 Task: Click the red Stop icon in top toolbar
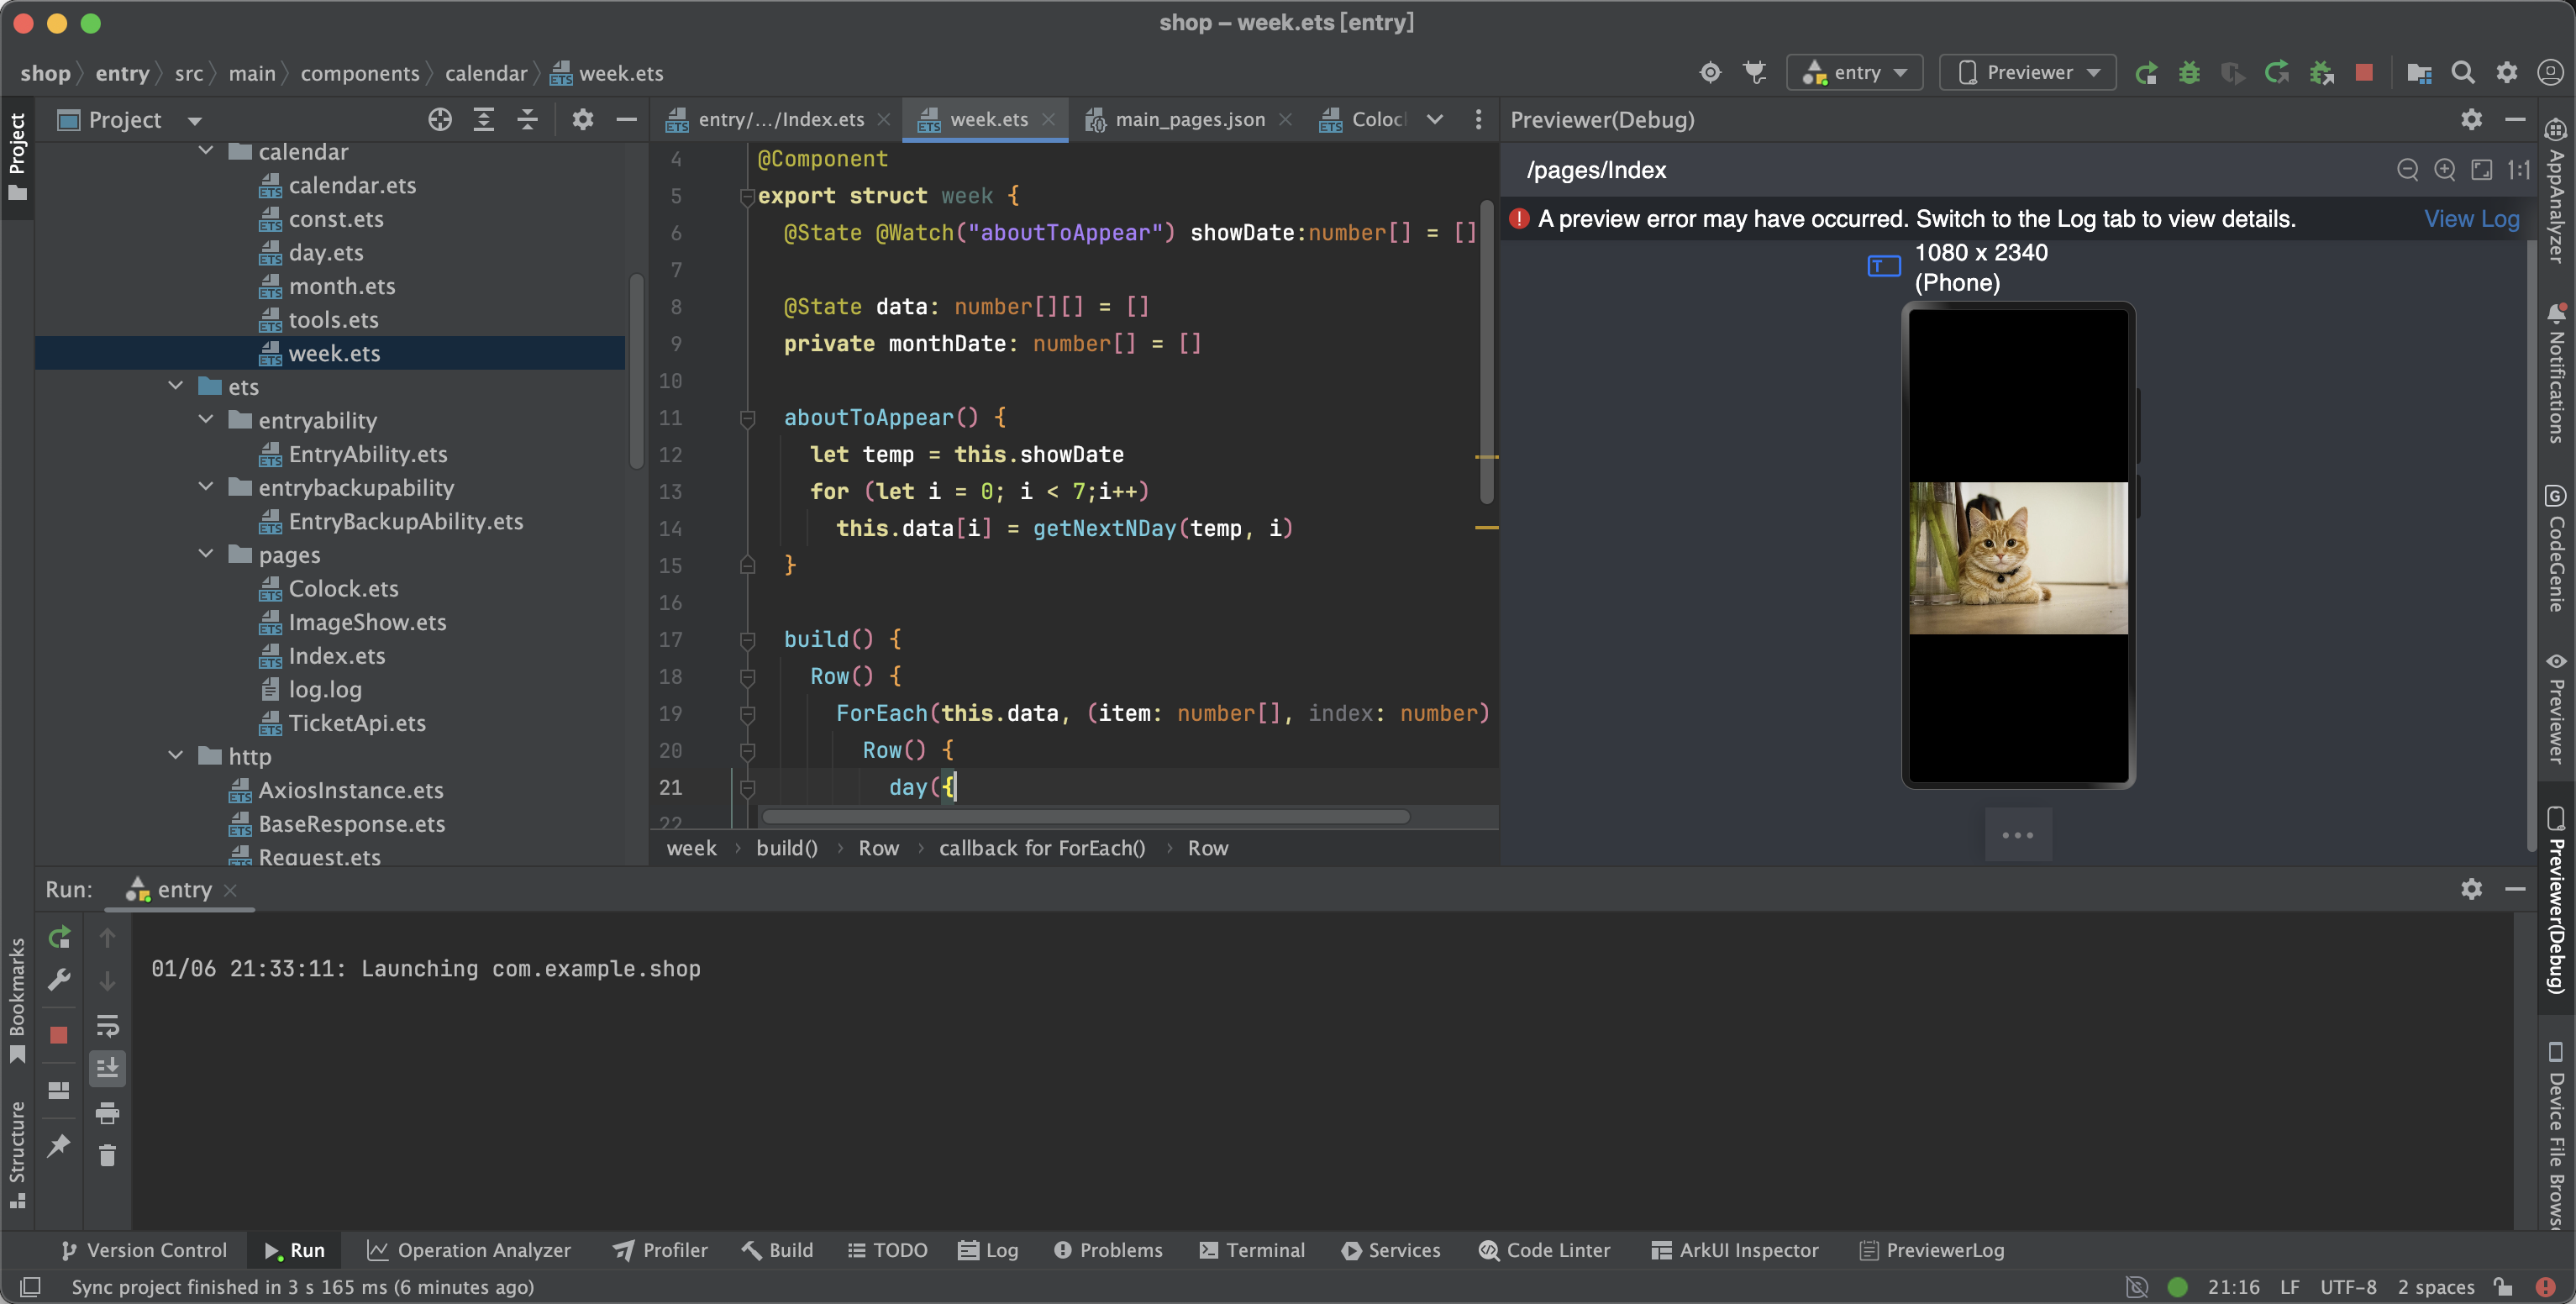(2364, 73)
